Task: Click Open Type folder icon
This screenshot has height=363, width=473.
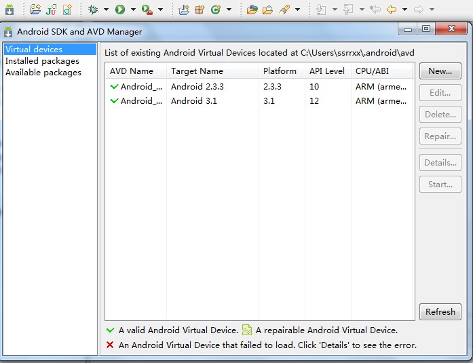Action: pyautogui.click(x=252, y=9)
